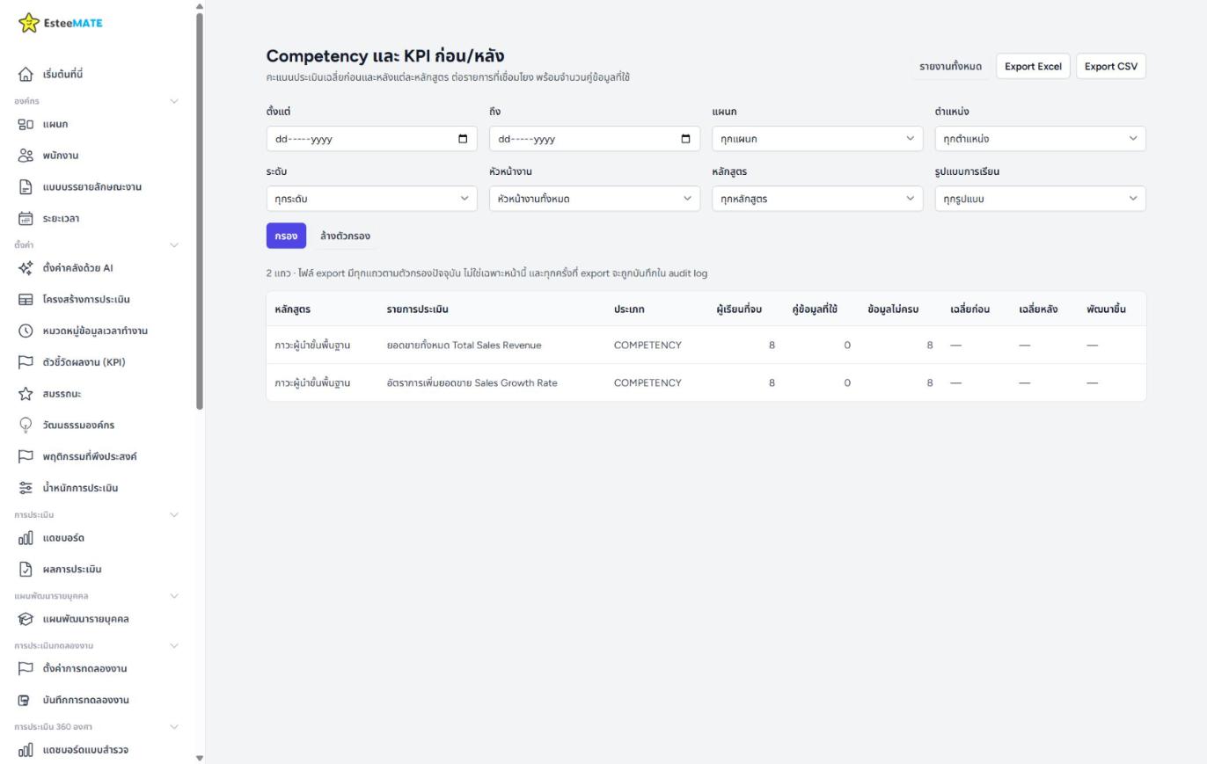Image resolution: width=1207 pixels, height=764 pixels.
Task: Select the วัฒนธรรมองค์กร lightbulb icon
Action: 26,426
